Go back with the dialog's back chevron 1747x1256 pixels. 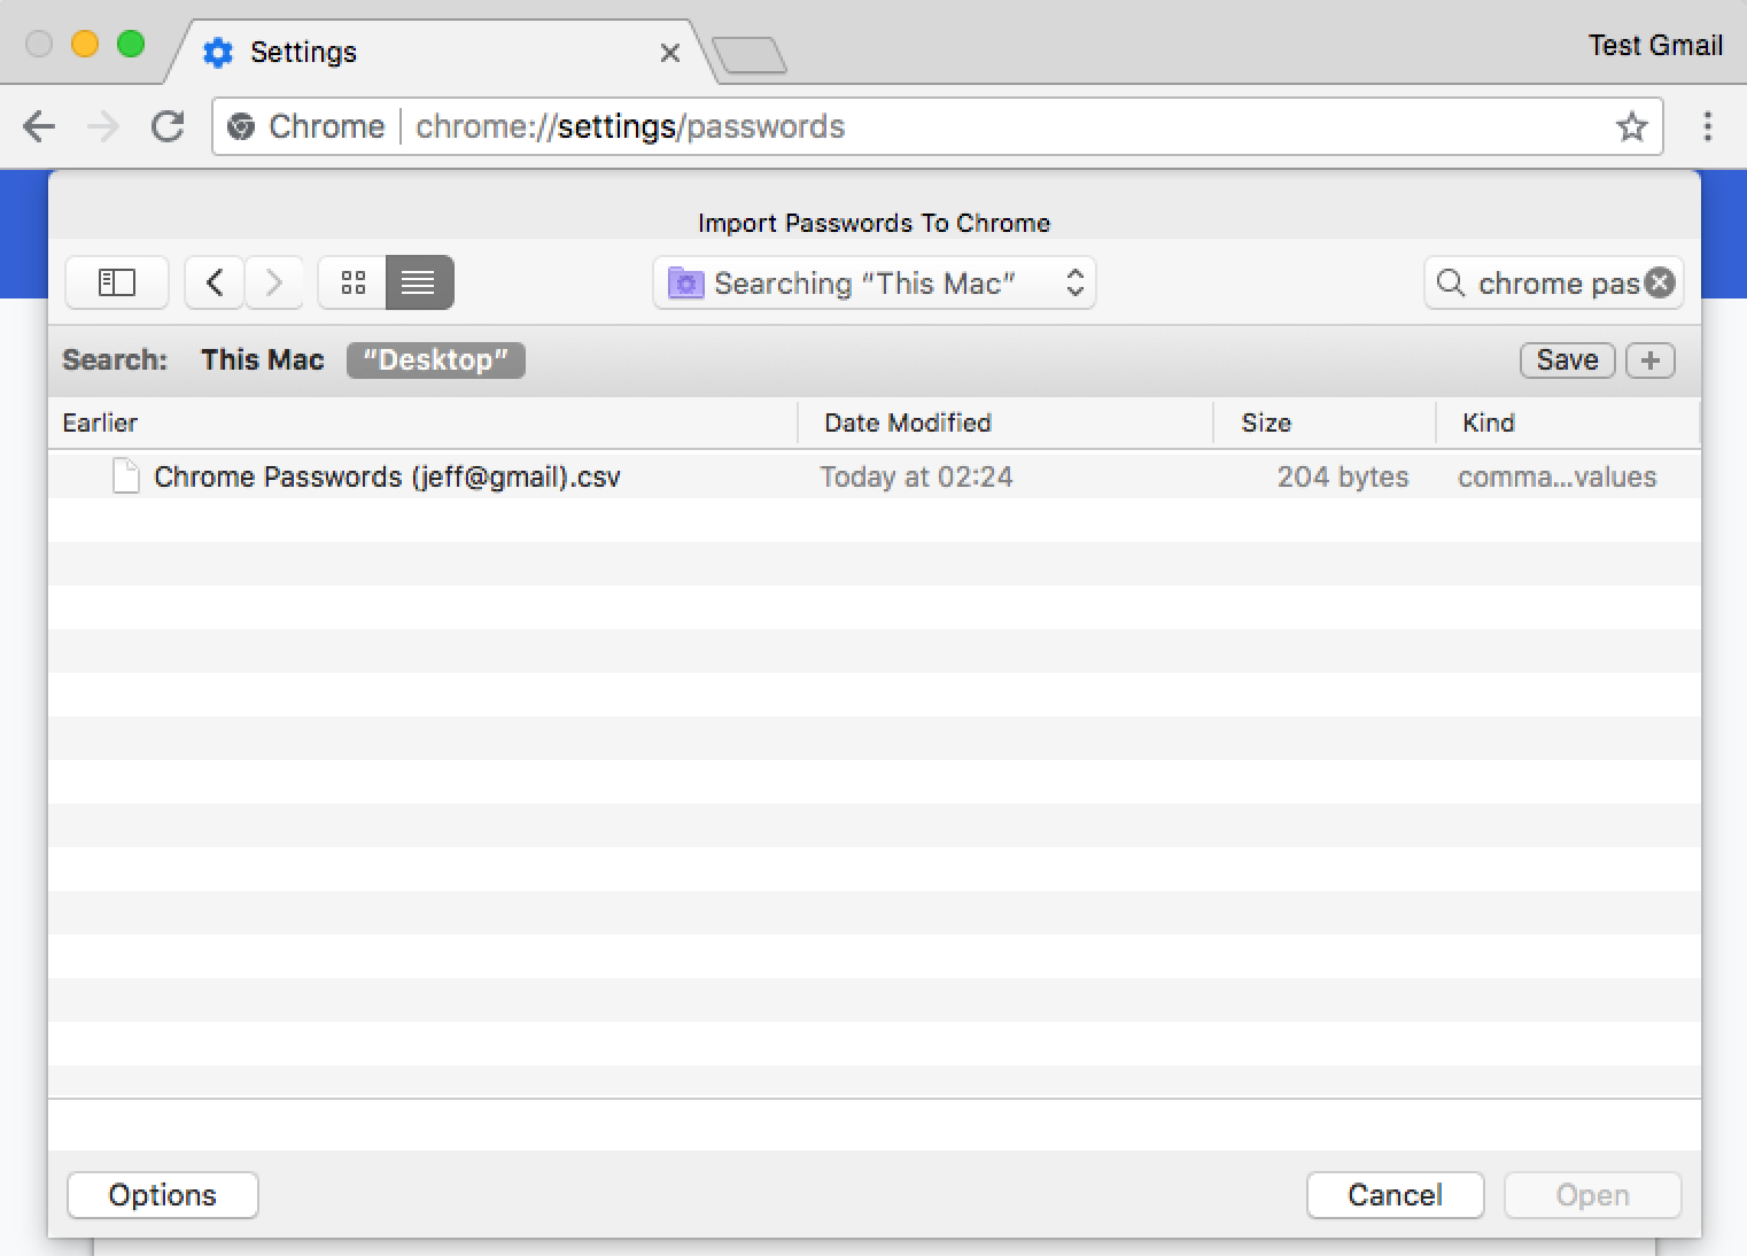pos(215,282)
